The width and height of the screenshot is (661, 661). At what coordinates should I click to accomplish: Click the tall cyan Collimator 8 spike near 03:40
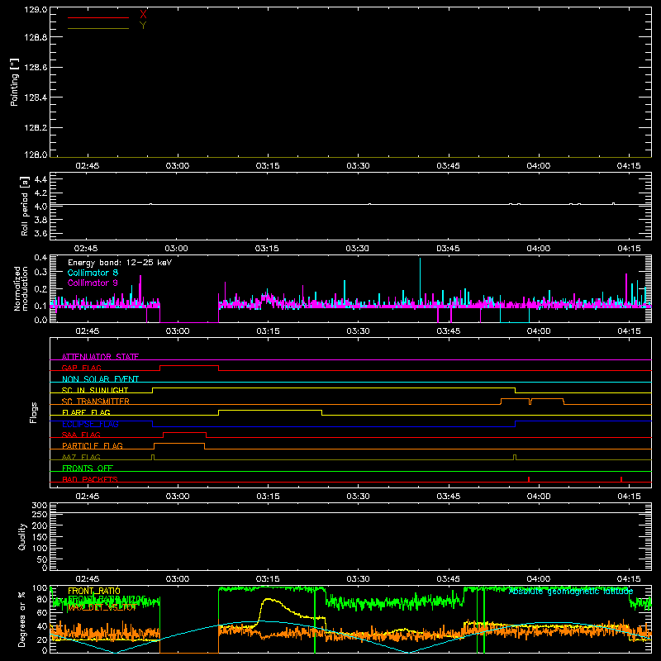click(420, 280)
